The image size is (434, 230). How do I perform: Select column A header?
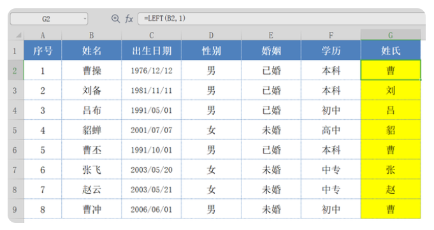43,35
